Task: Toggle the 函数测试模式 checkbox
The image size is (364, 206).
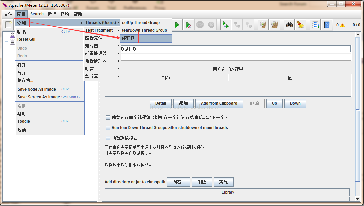Action: (x=108, y=138)
